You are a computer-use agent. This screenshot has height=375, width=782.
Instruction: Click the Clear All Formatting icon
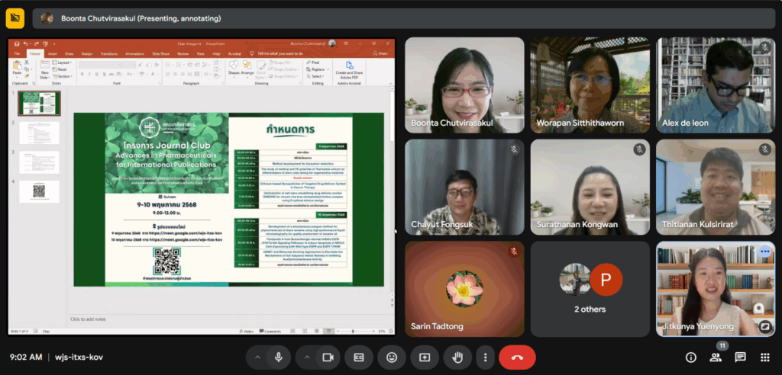coord(156,64)
